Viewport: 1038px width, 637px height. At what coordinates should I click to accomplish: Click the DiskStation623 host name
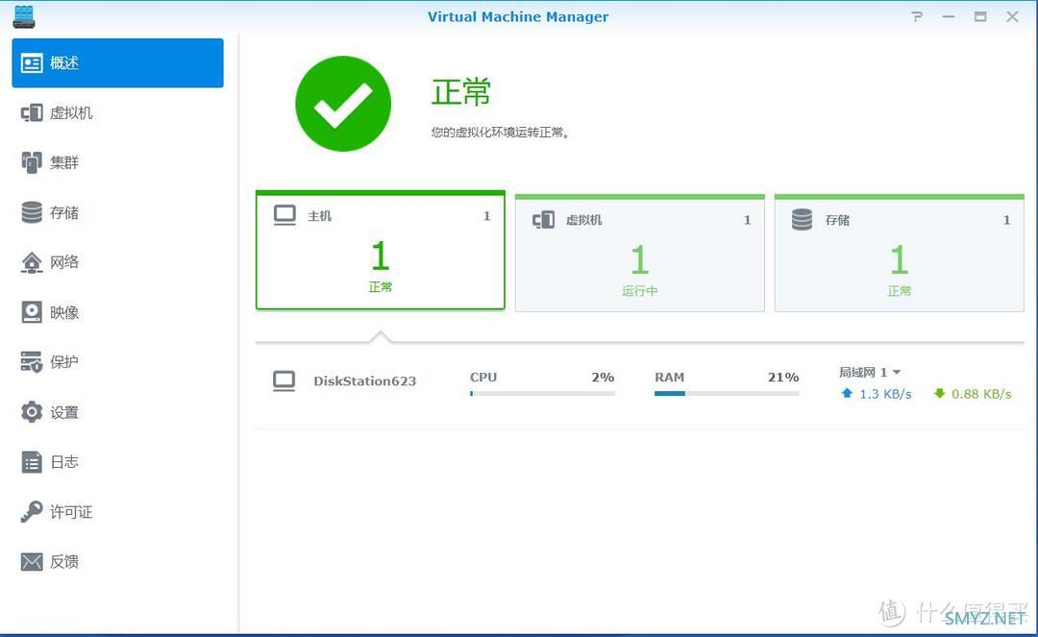365,381
